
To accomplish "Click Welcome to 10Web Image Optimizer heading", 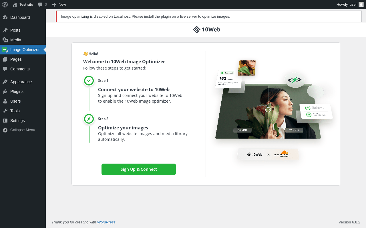I will point(124,62).
